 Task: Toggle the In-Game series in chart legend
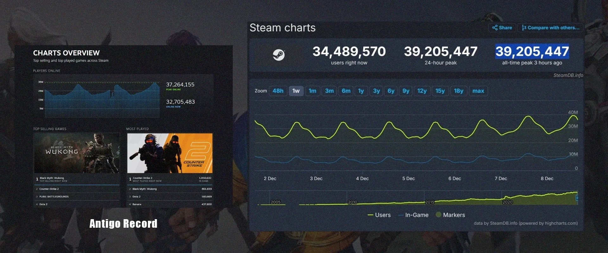click(x=413, y=215)
